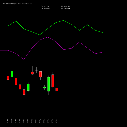The image size is (127, 127).
Task: Click the 01 Sep date label
Action: tap(20, 121)
